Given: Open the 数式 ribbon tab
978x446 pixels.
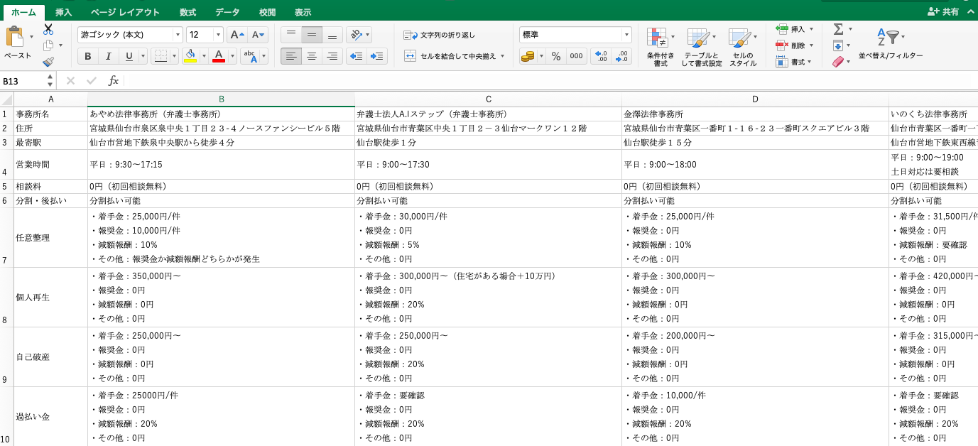Looking at the screenshot, I should coord(188,12).
